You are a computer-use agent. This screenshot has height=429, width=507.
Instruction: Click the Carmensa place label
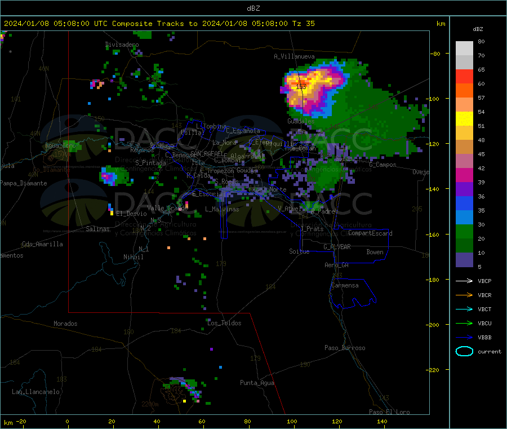pos(345,285)
